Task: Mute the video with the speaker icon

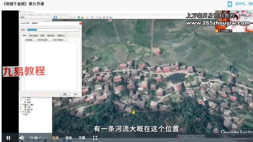Action: [21, 138]
